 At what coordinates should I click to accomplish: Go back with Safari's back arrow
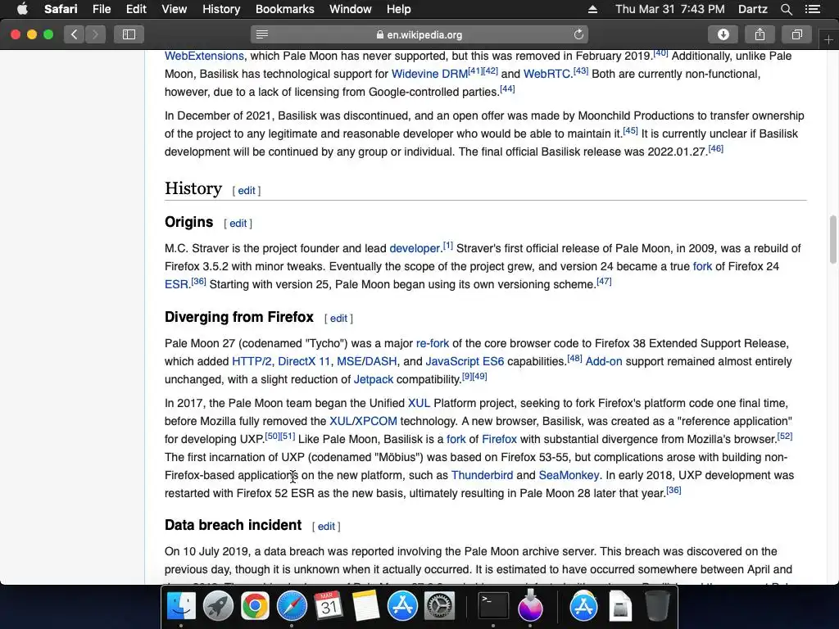pos(74,34)
